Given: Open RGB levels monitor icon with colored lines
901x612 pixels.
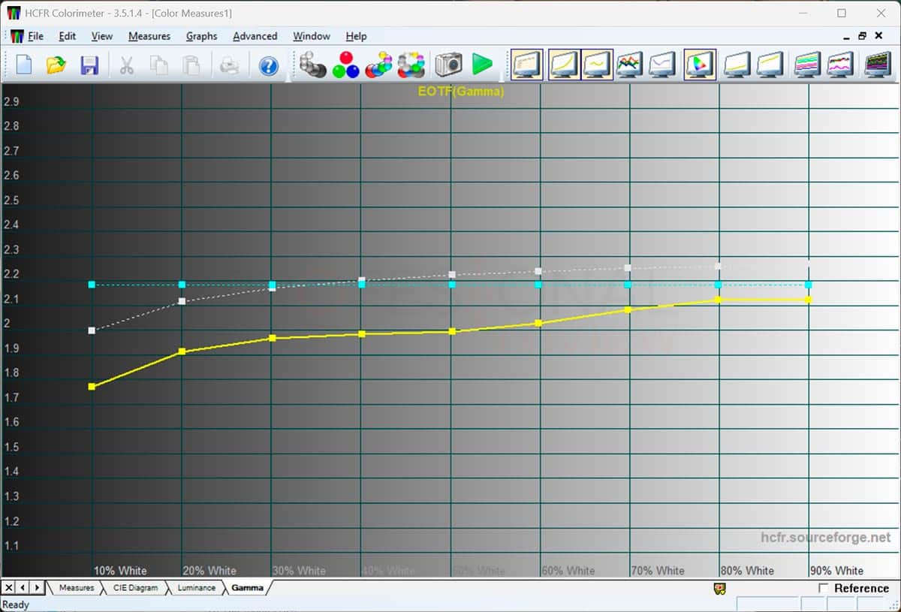Looking at the screenshot, I should 628,65.
